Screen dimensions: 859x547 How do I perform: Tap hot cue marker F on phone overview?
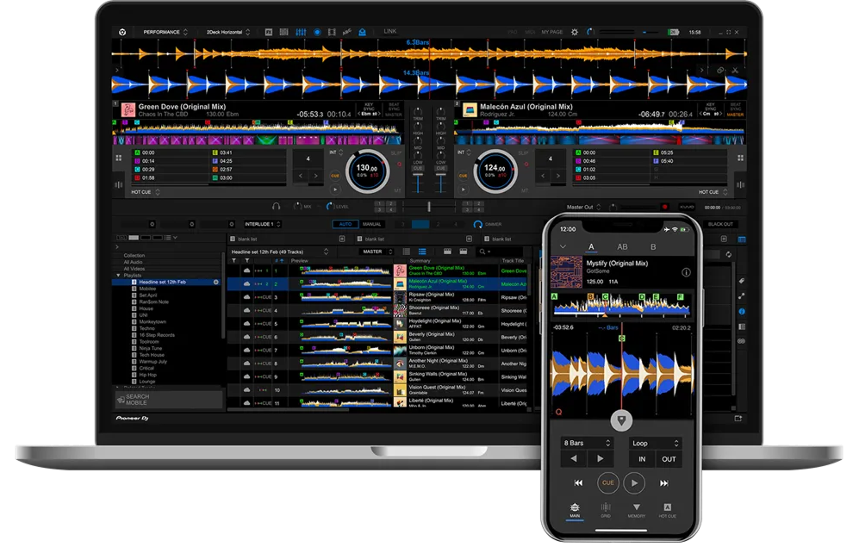pyautogui.click(x=680, y=297)
